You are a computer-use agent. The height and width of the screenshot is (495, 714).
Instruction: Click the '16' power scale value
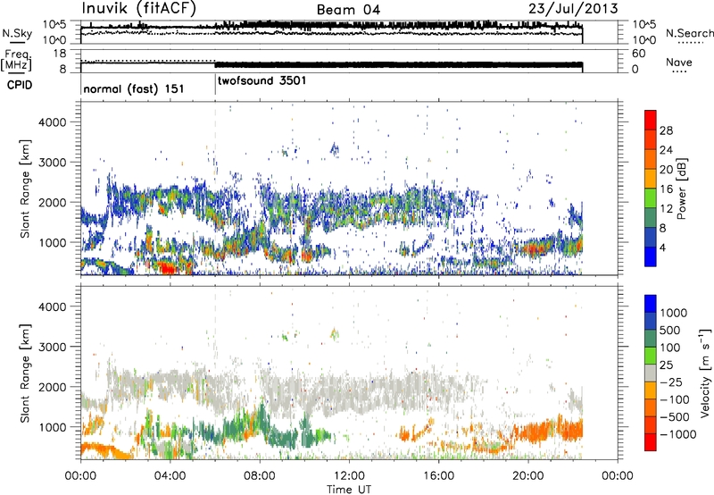point(666,189)
